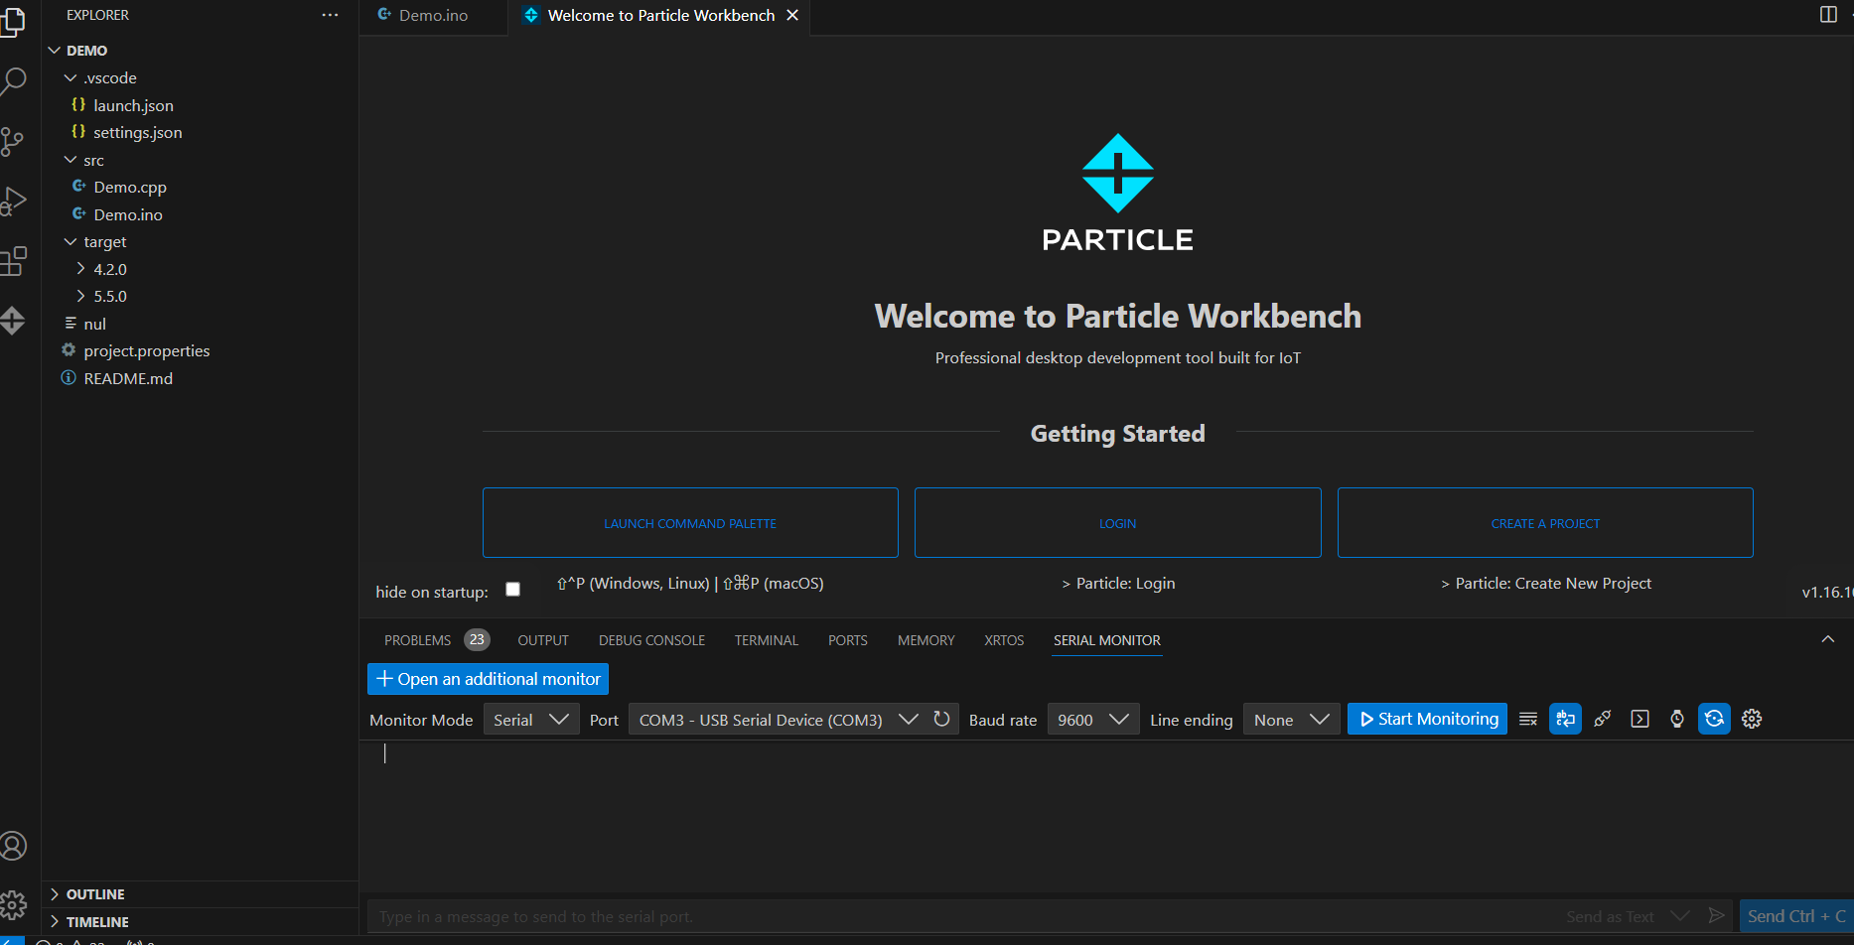The width and height of the screenshot is (1854, 945).
Task: Open the Source Control view
Action: coord(15,141)
